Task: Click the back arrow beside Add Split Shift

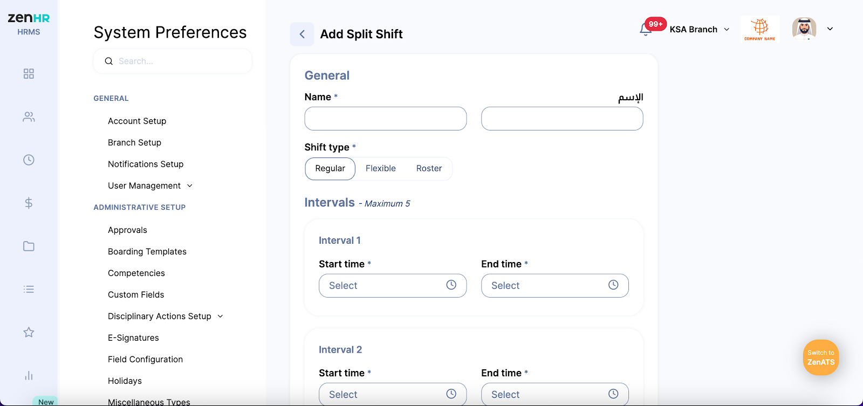Action: pos(302,34)
